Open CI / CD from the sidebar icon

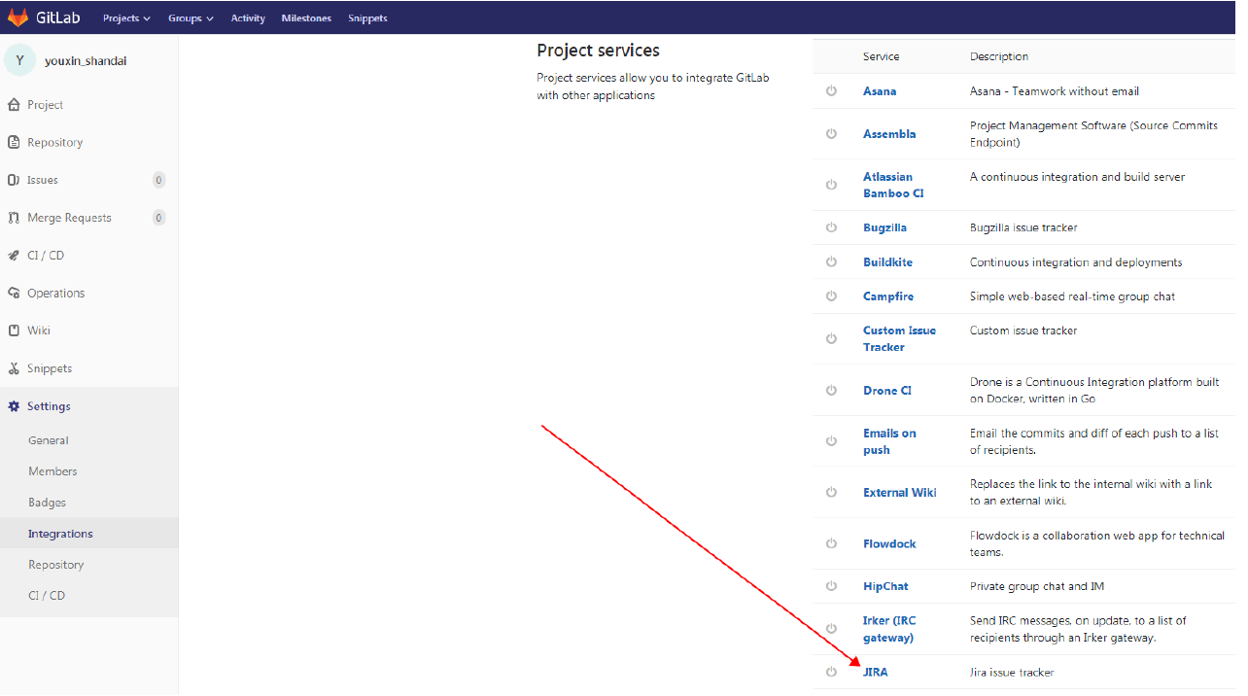pyautogui.click(x=14, y=255)
